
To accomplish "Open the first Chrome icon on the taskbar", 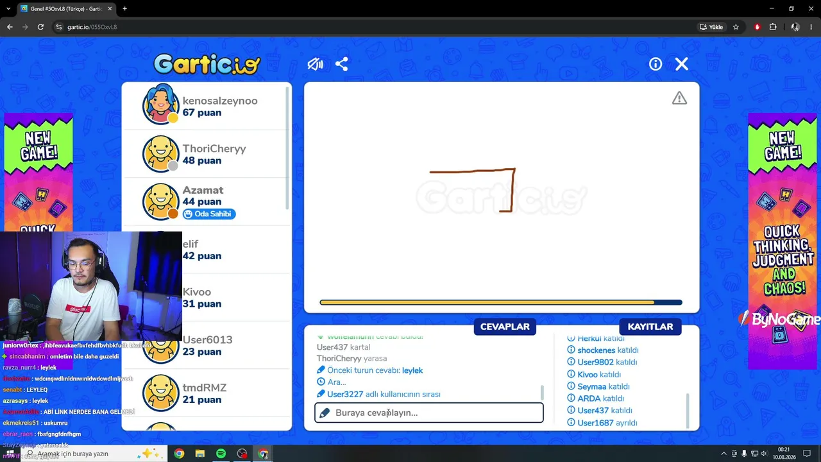I will click(179, 454).
